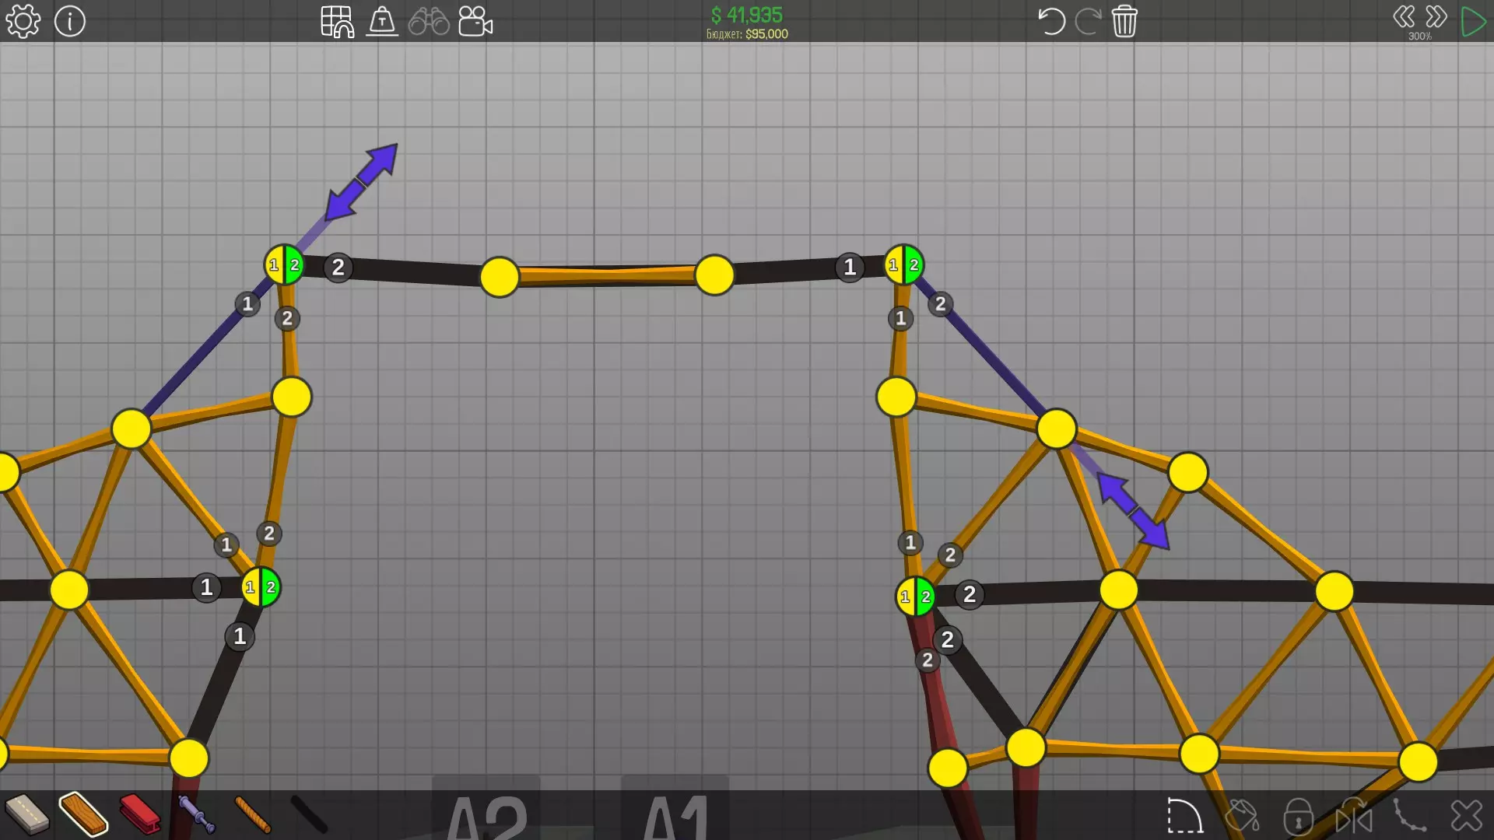The width and height of the screenshot is (1494, 840).
Task: Clear bridge with trash can icon
Action: click(x=1124, y=21)
